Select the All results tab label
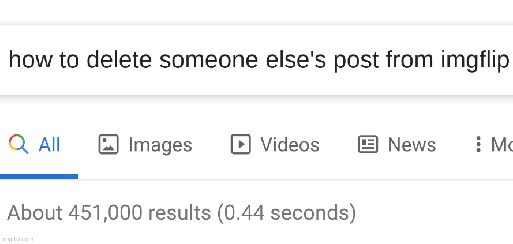The width and height of the screenshot is (513, 244). click(x=49, y=145)
